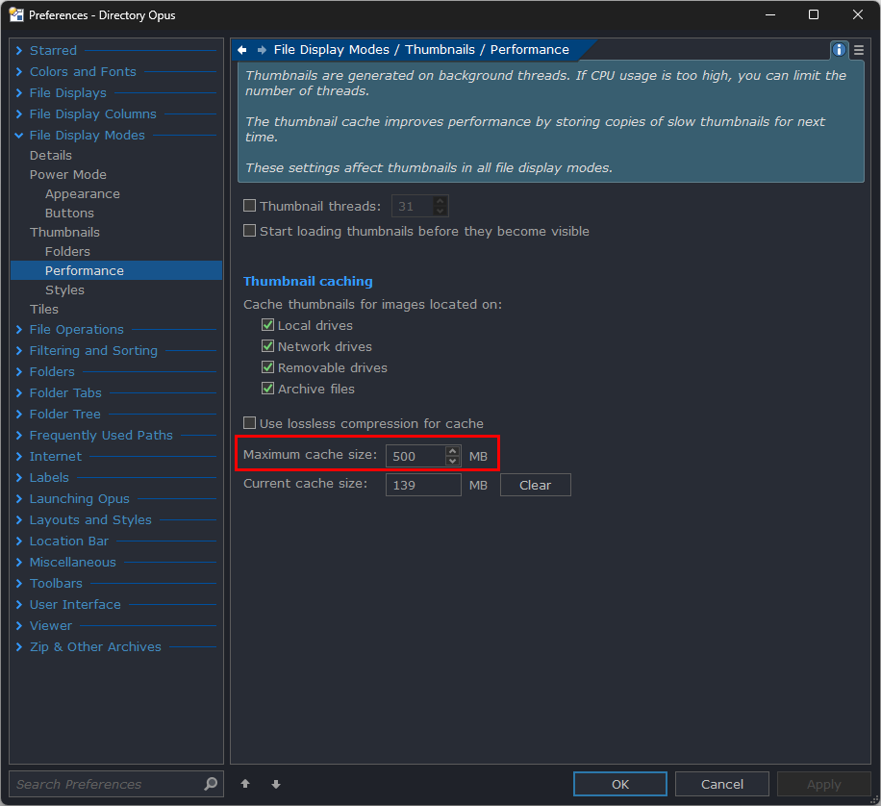Expand the File Displays category
Screen dimensions: 881x806
coord(19,92)
